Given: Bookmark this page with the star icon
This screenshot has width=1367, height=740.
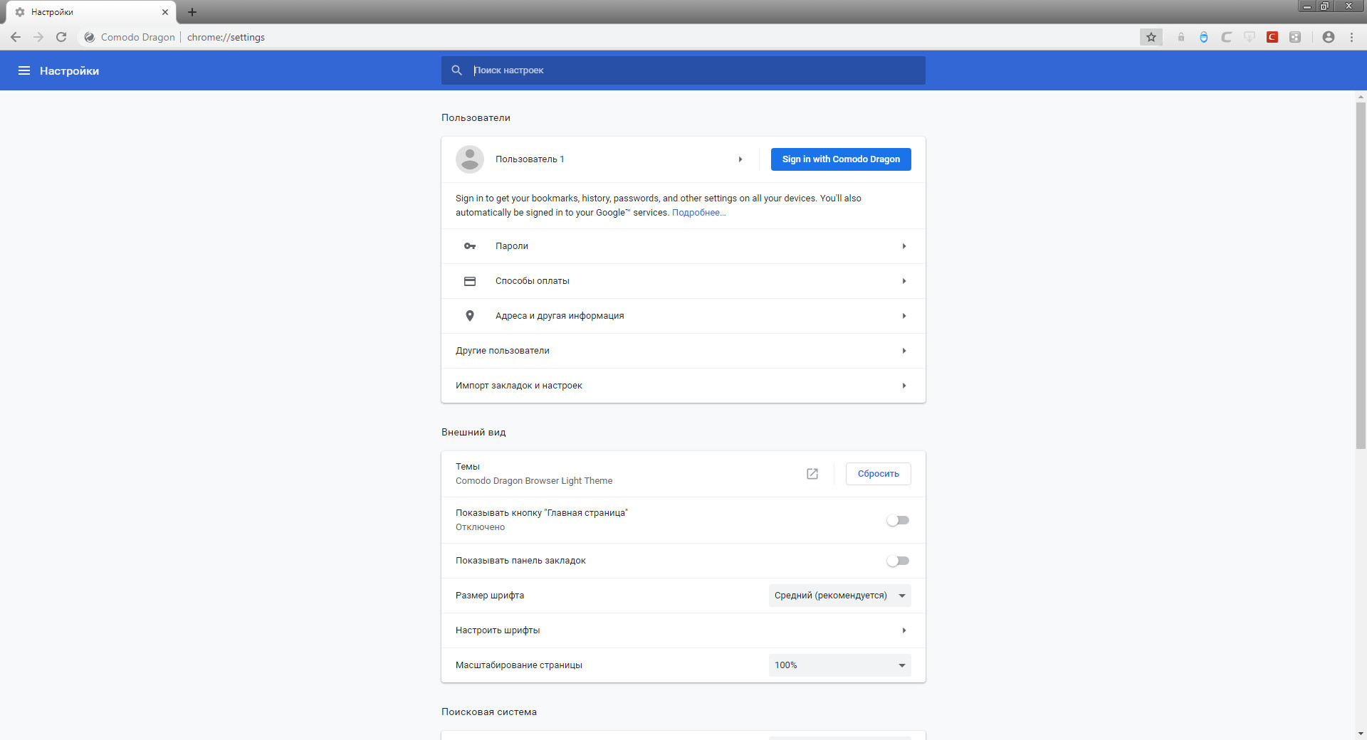Looking at the screenshot, I should (x=1151, y=37).
